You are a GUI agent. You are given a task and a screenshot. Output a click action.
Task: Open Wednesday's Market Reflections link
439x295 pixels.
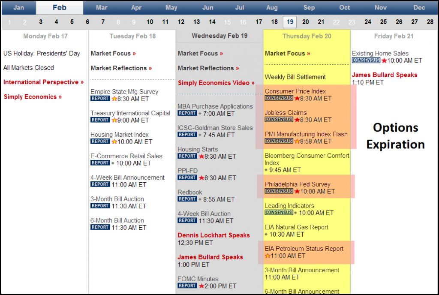[x=208, y=68]
